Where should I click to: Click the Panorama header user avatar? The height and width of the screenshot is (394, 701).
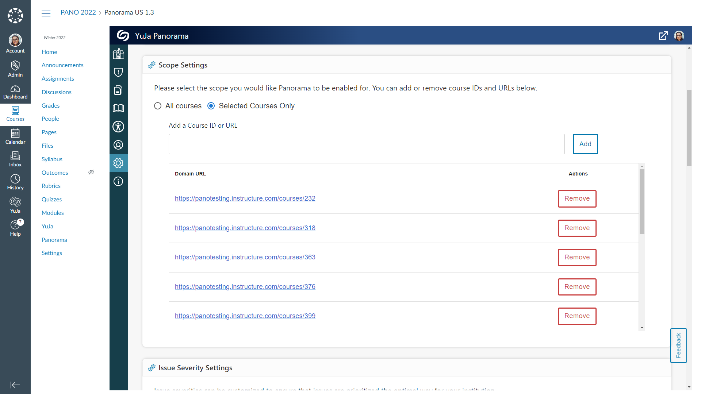679,35
